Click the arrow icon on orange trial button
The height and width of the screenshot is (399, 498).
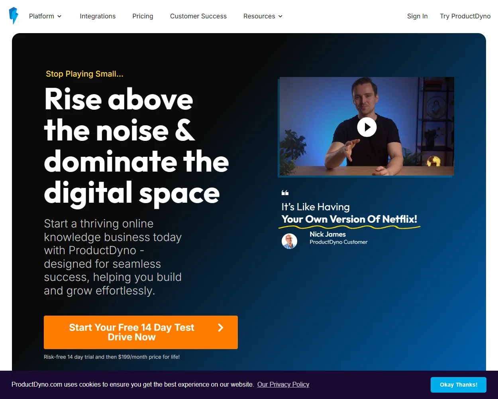pyautogui.click(x=221, y=328)
